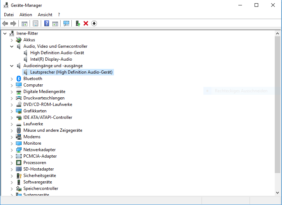Select the Softwaregeräte label
The width and height of the screenshot is (282, 205).
(38, 182)
